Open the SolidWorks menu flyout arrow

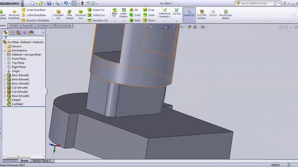[x=22, y=3]
